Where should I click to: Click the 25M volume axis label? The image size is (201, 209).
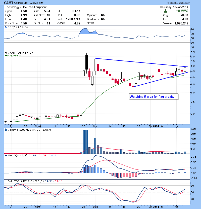coord(193,129)
